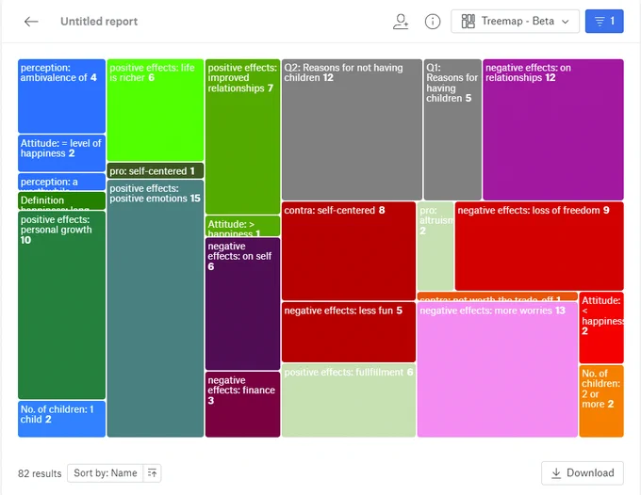Click the add user share icon

tap(401, 22)
